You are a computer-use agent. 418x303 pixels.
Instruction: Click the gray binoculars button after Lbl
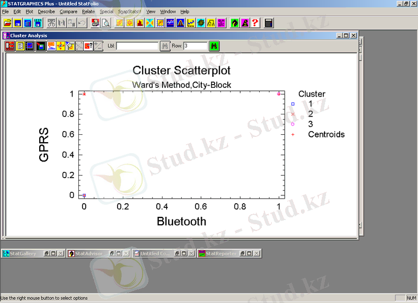point(165,46)
